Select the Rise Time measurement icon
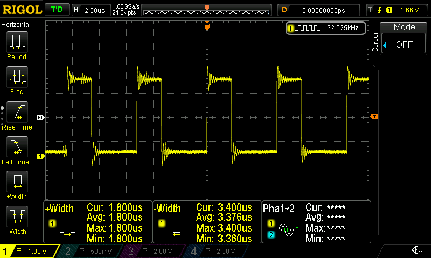The width and height of the screenshot is (431, 258). coord(17,111)
